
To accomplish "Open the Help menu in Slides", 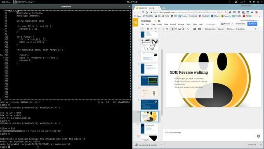I will click(200, 24).
